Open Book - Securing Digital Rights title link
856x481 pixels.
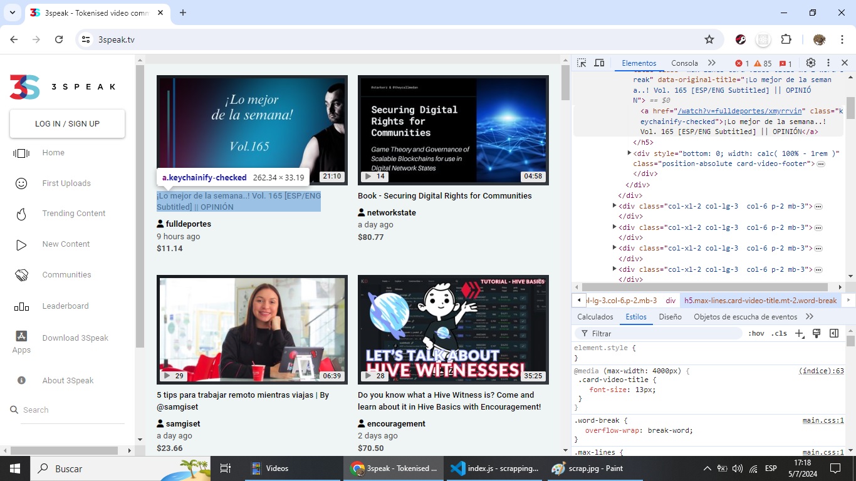[444, 196]
